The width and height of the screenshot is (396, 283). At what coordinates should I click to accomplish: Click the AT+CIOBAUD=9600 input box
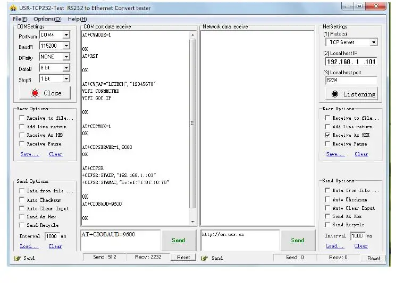coord(121,240)
